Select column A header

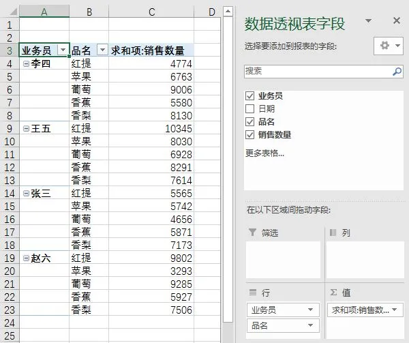pos(44,12)
